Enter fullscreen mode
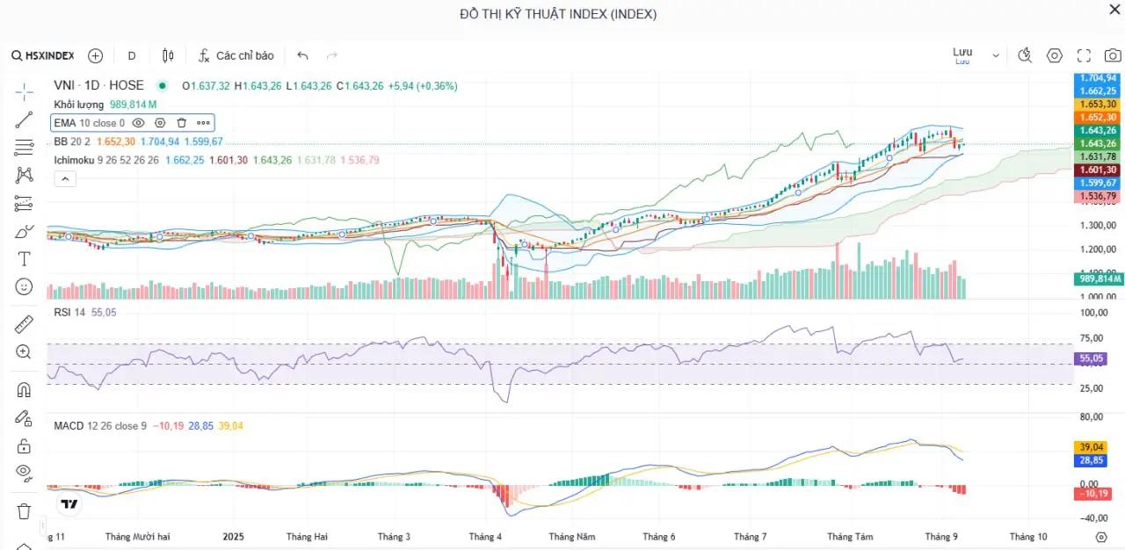 pos(1083,54)
